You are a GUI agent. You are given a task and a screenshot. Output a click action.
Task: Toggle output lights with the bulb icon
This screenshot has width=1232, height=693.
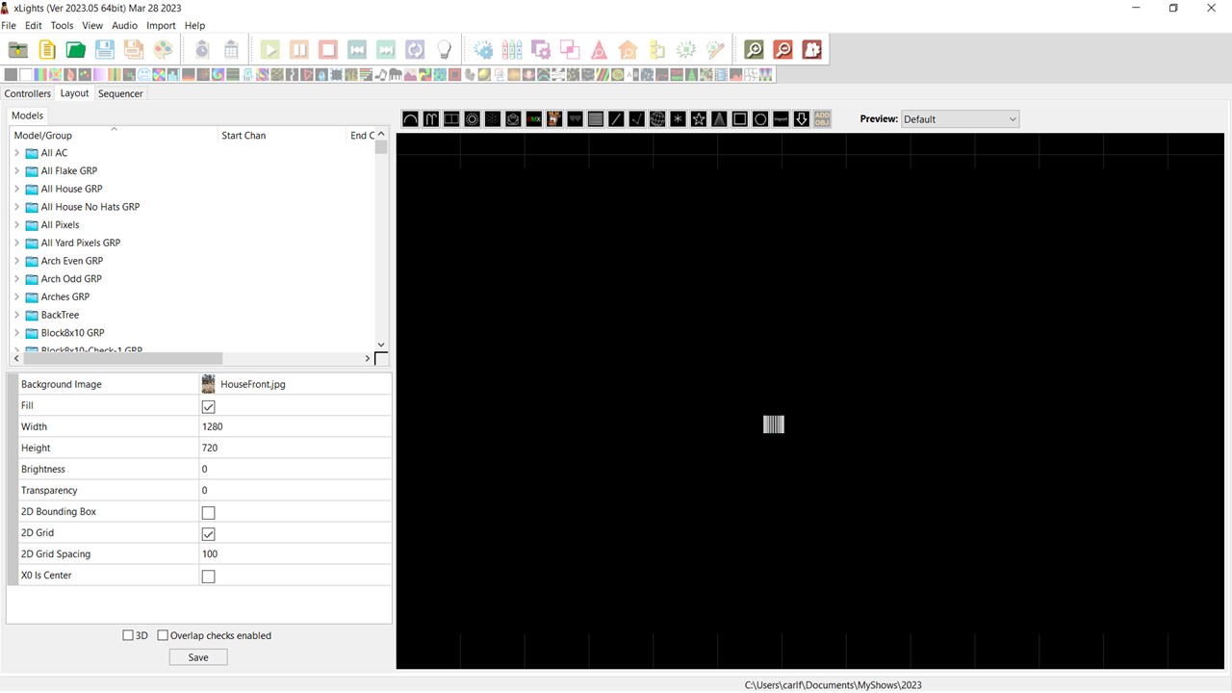point(444,49)
